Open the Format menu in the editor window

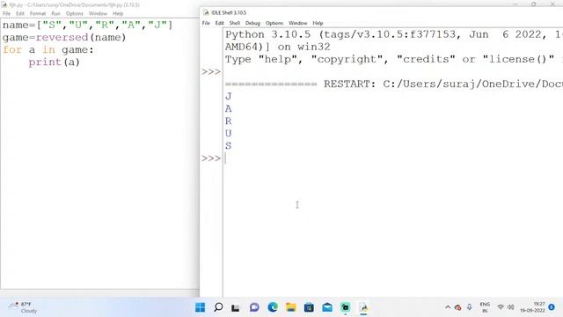click(38, 14)
